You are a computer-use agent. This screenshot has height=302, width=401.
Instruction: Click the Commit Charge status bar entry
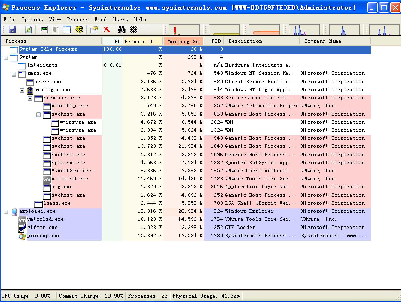(91, 296)
